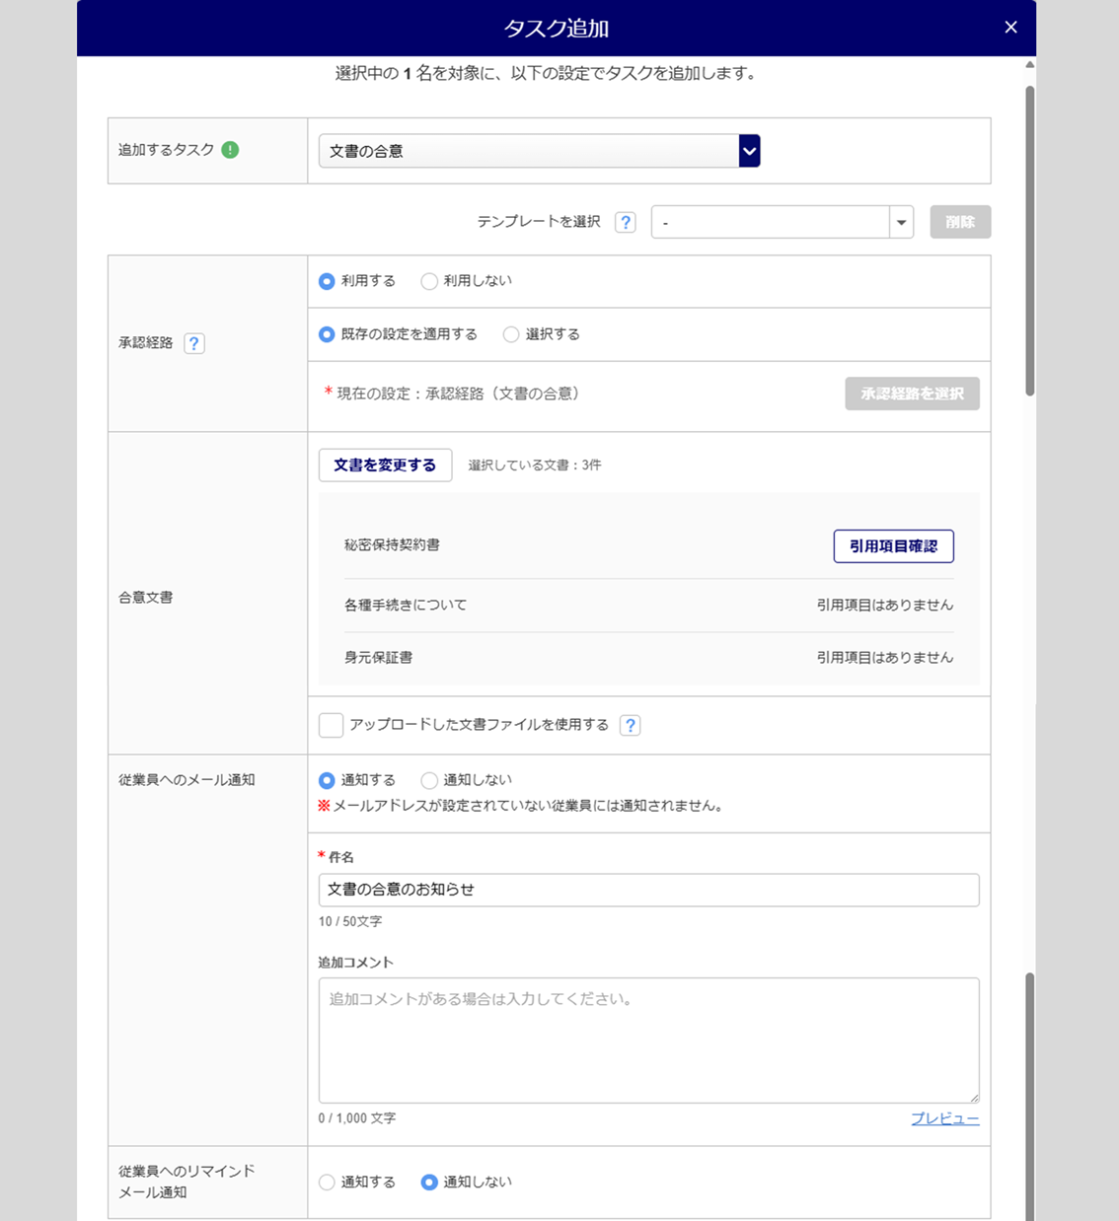Click the help icon beside テンプレートを選択
Screen dimensions: 1119x1221
point(626,222)
